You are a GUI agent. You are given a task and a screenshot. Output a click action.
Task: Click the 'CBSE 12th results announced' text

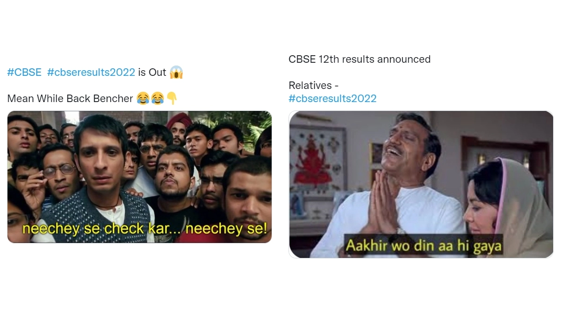click(359, 59)
